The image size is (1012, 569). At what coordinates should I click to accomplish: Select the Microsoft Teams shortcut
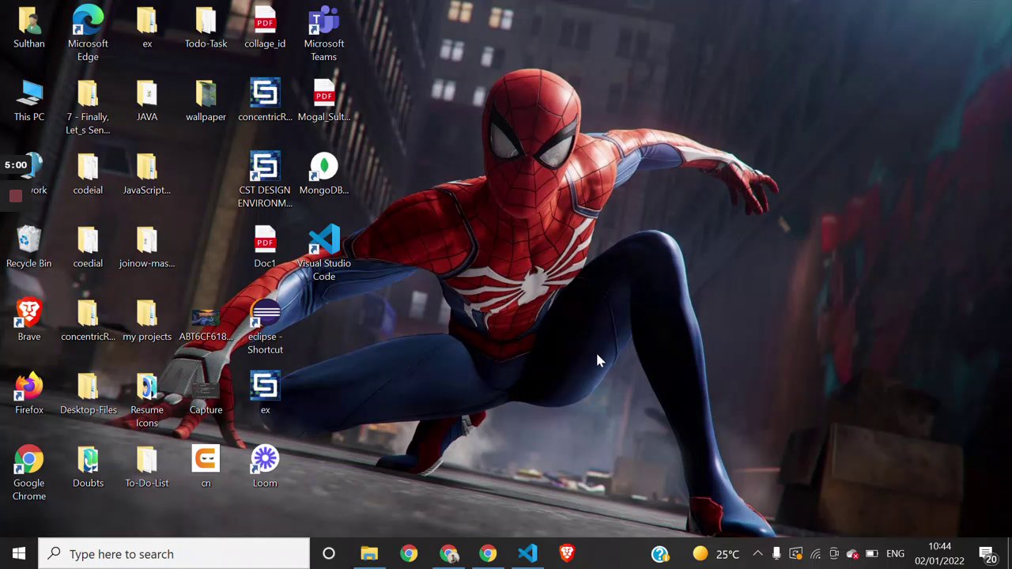[323, 33]
